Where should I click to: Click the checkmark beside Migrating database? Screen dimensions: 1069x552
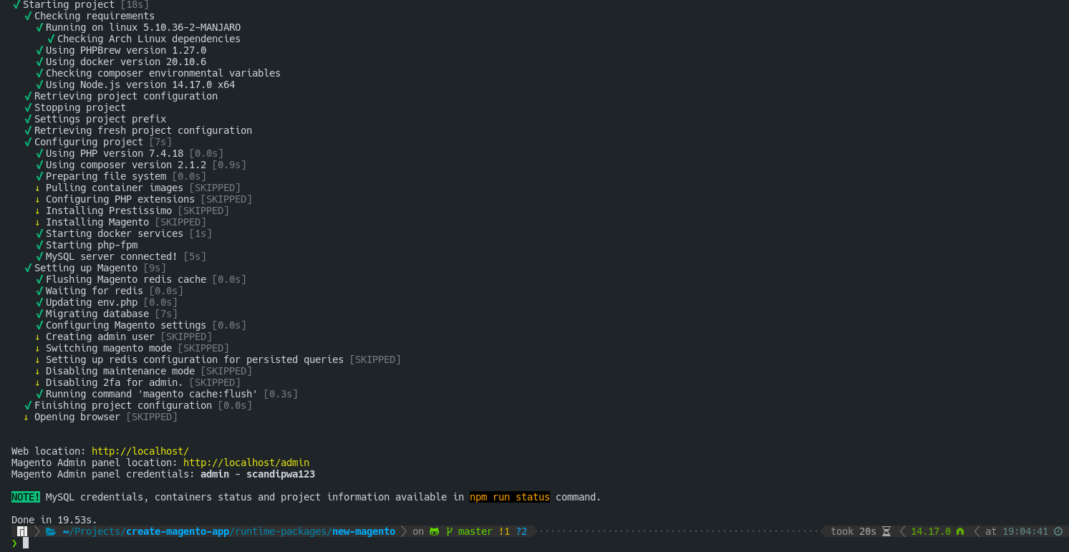click(39, 314)
